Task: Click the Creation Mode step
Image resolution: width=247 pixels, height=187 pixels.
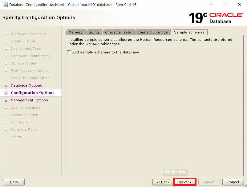Action: 23,41
